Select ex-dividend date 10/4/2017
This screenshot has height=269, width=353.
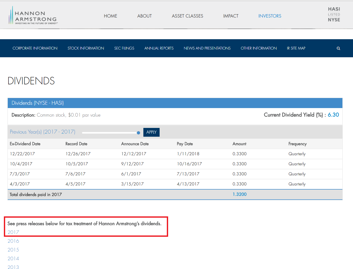pyautogui.click(x=21, y=164)
